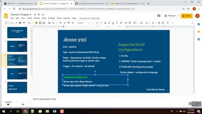
Task: Open the Insert menu
Action: 29,18
